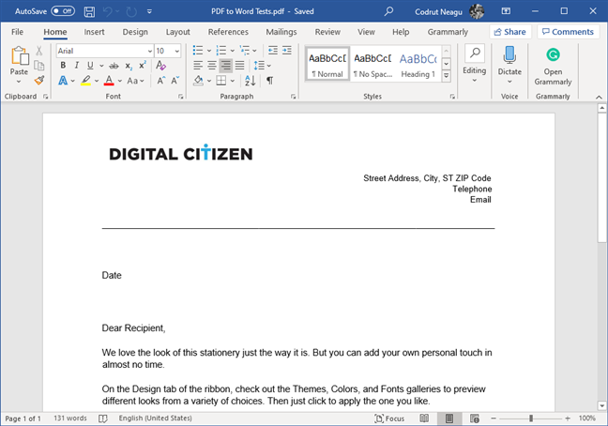Center align the text
The height and width of the screenshot is (426, 608).
click(x=212, y=65)
